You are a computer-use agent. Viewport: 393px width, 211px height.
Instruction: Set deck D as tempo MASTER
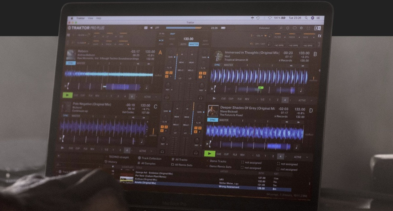(x=224, y=120)
